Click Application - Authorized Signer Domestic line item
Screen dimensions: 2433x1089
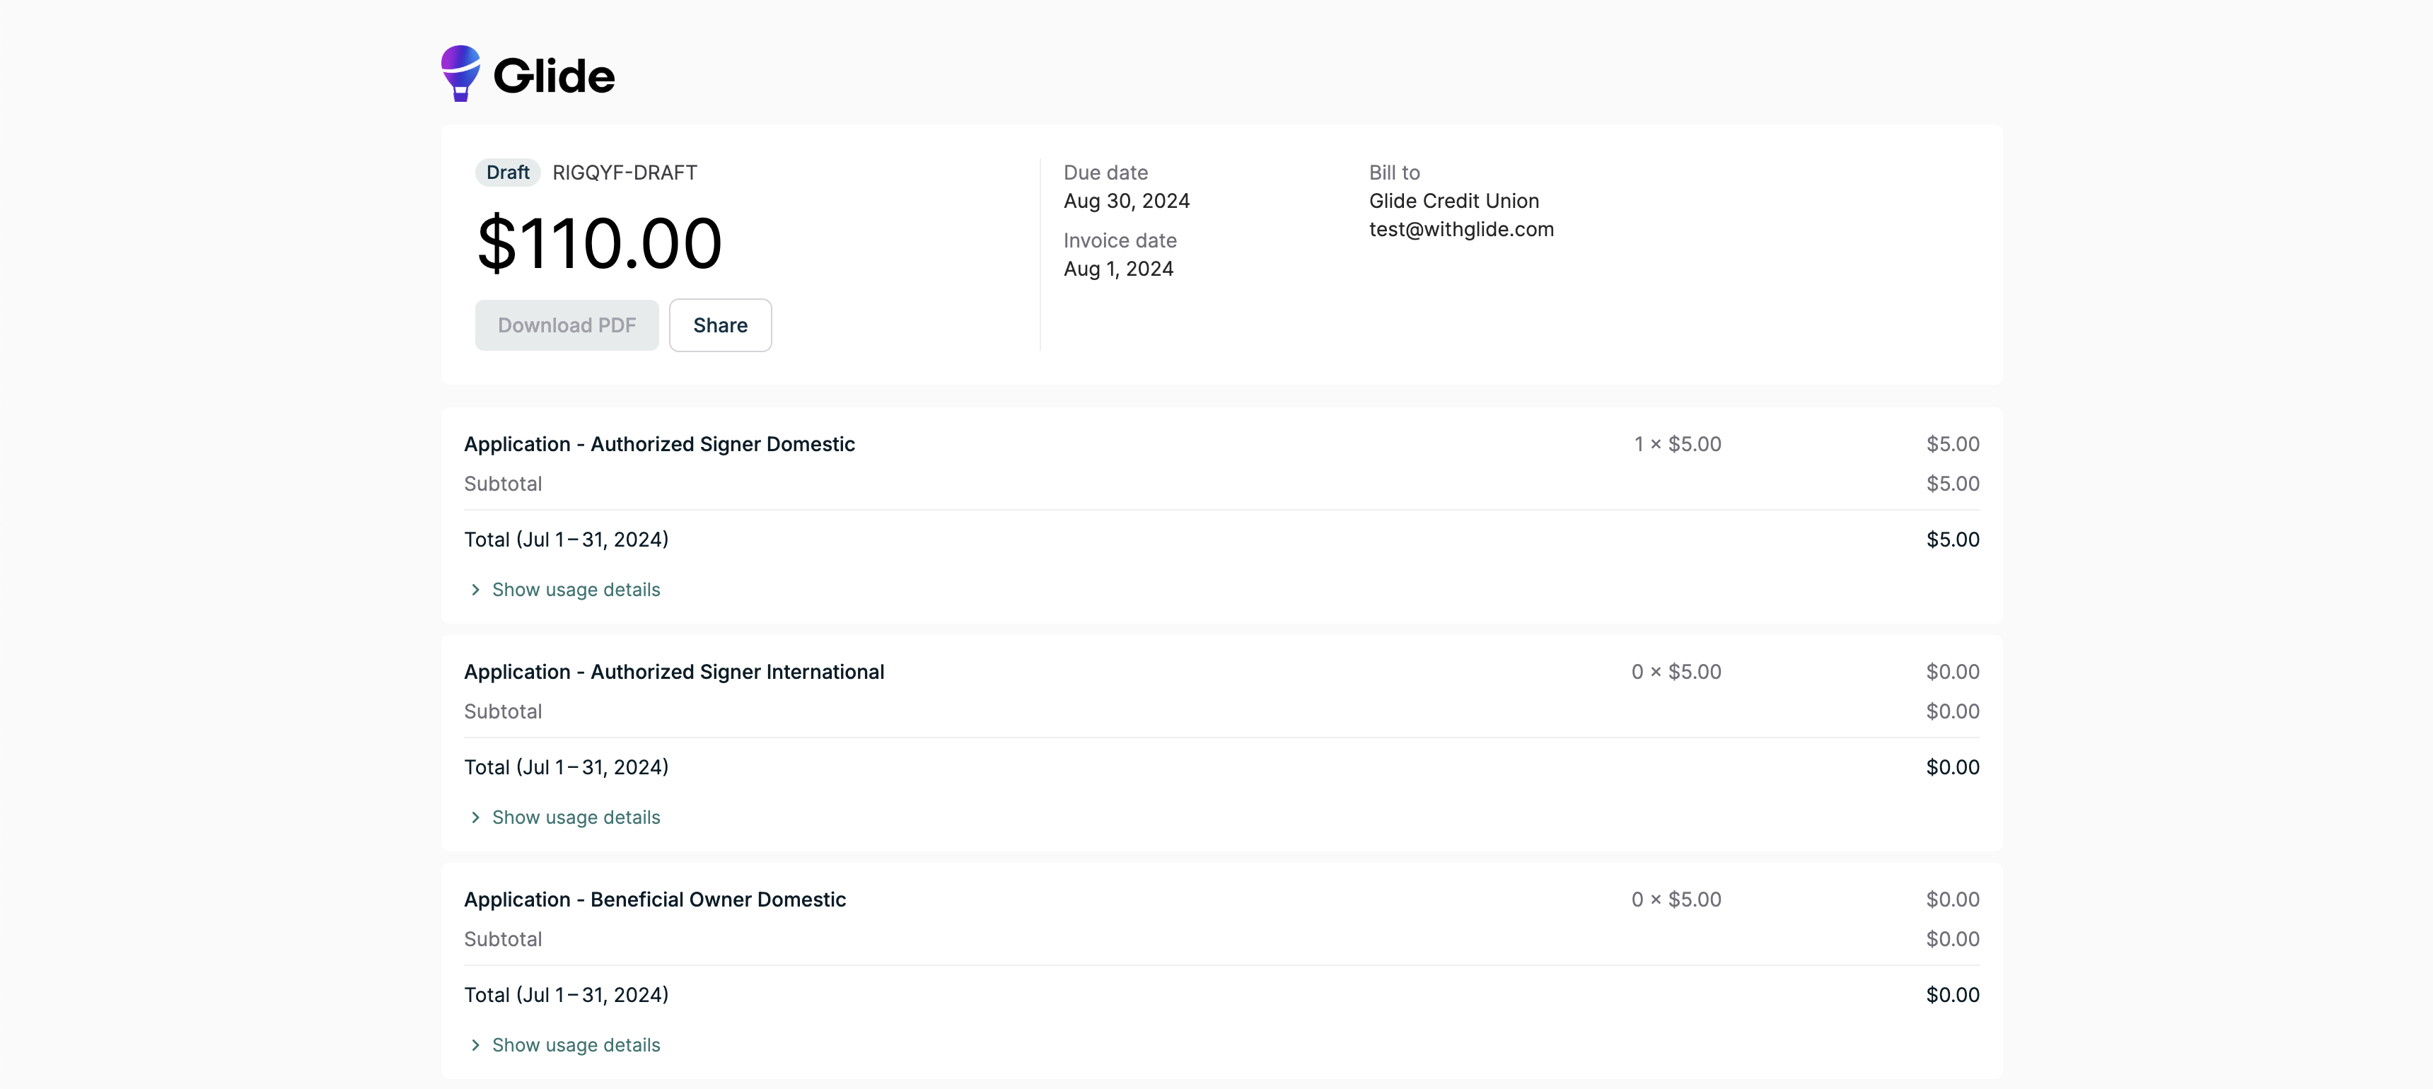coord(659,444)
